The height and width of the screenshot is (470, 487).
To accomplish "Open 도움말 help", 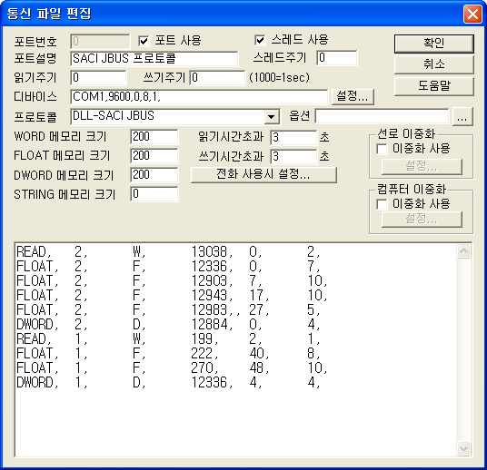I will tap(434, 86).
